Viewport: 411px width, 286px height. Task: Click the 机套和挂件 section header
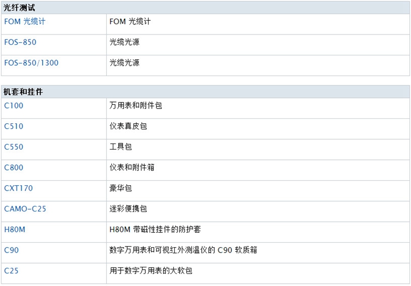coord(23,92)
